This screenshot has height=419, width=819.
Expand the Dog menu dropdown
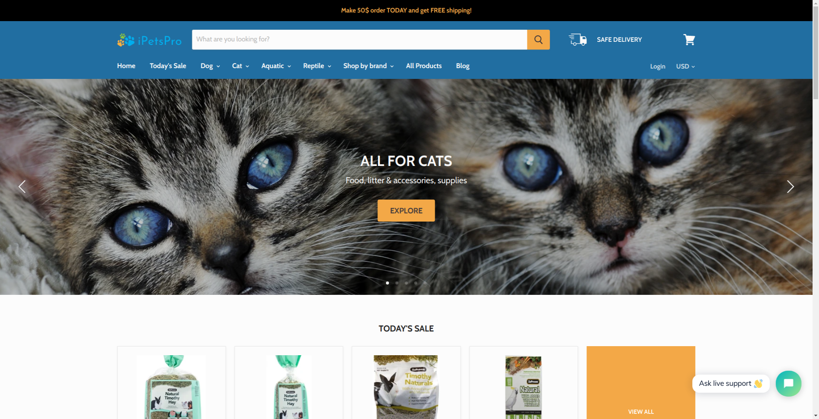click(210, 66)
